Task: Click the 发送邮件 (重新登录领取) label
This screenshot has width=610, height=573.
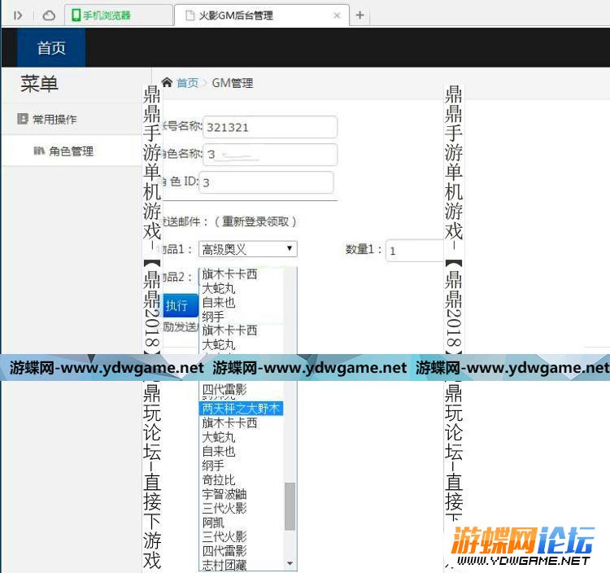Action: (230, 221)
